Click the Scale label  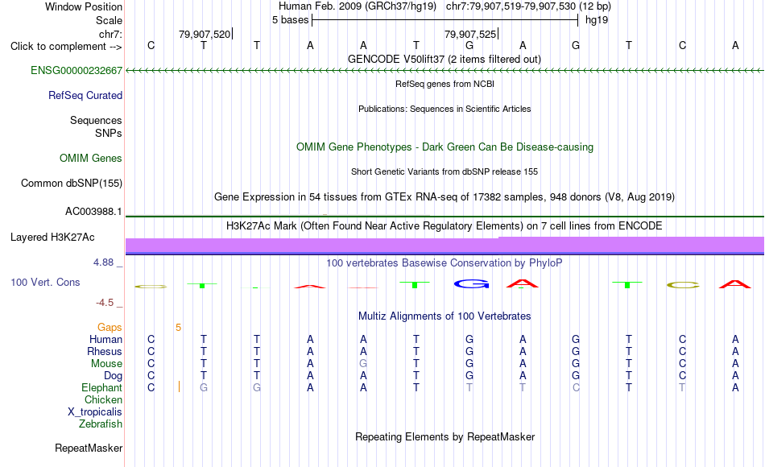tap(109, 20)
